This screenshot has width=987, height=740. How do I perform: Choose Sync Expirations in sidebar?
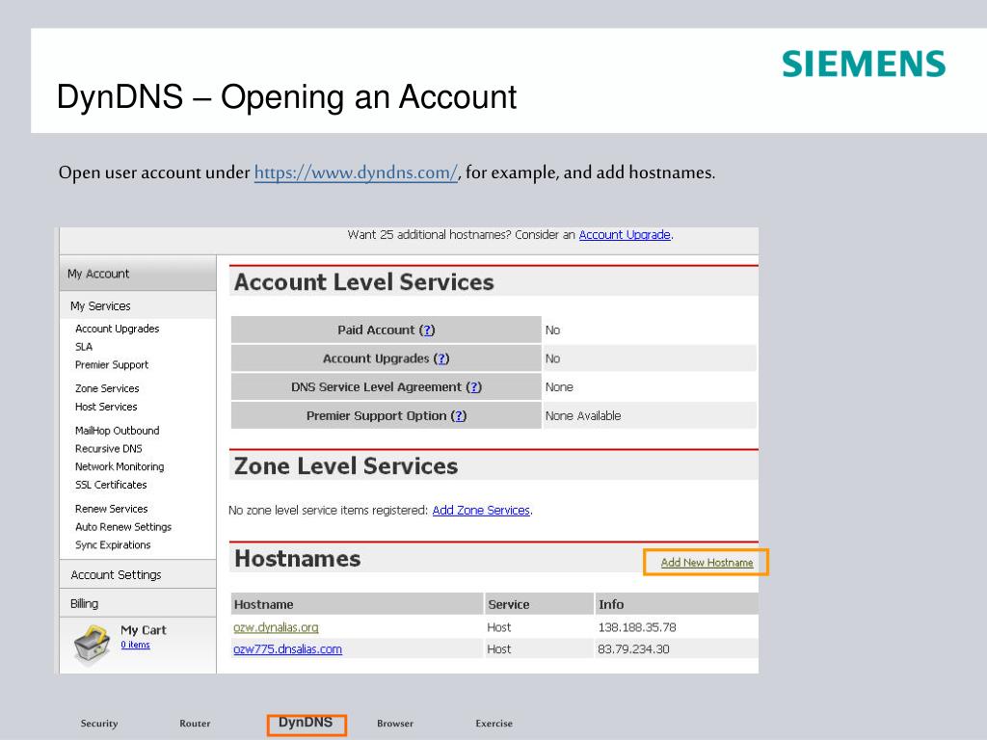(x=113, y=545)
